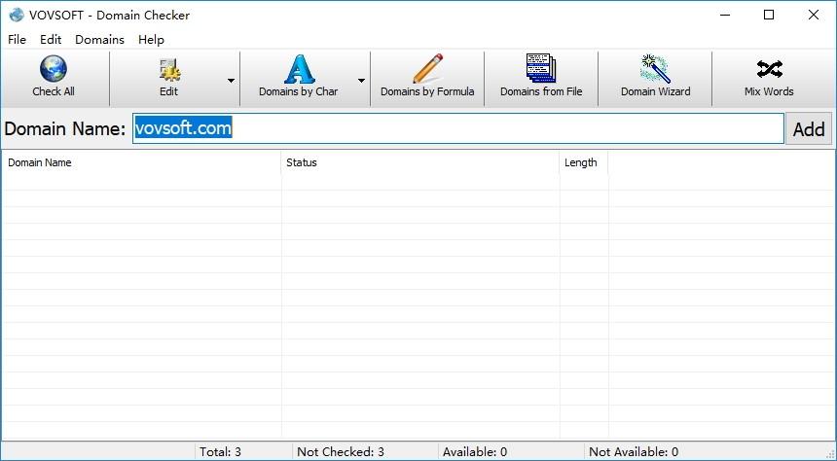Click into the Domain Name input field
The height and width of the screenshot is (461, 837).
click(x=458, y=128)
